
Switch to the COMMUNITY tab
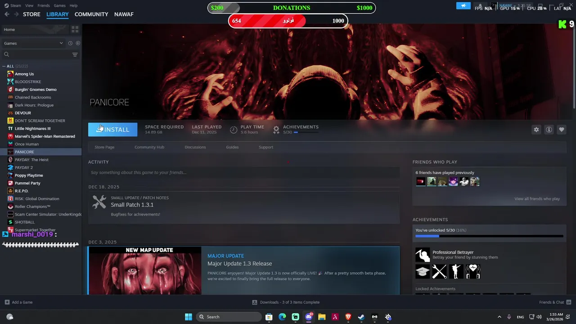point(91,14)
